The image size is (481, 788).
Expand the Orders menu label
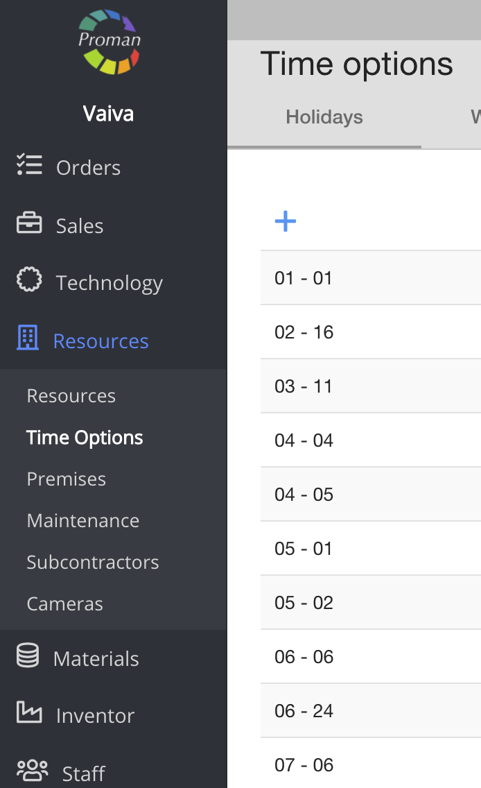89,168
